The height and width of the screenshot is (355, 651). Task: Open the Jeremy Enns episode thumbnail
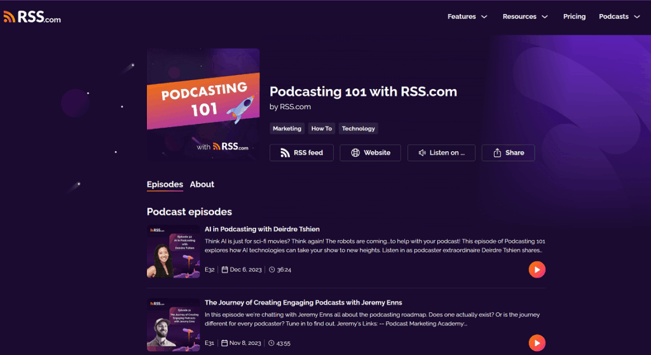(174, 325)
